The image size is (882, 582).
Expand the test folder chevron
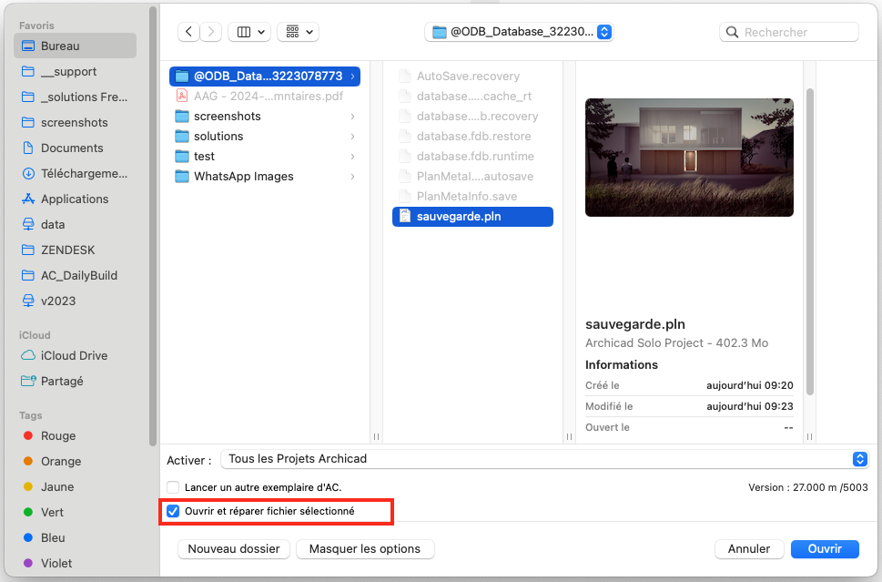pyautogui.click(x=352, y=157)
